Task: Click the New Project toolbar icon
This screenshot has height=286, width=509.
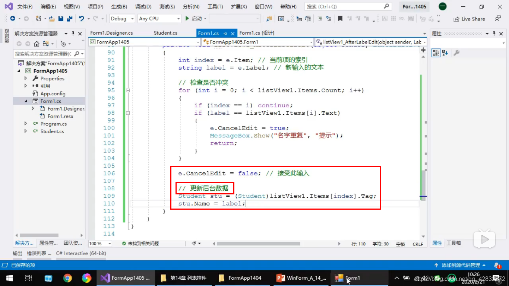Action: click(38, 19)
